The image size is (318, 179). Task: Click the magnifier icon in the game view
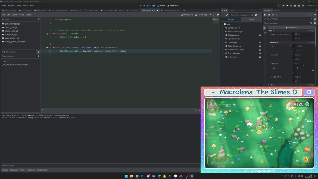pyautogui.click(x=211, y=104)
